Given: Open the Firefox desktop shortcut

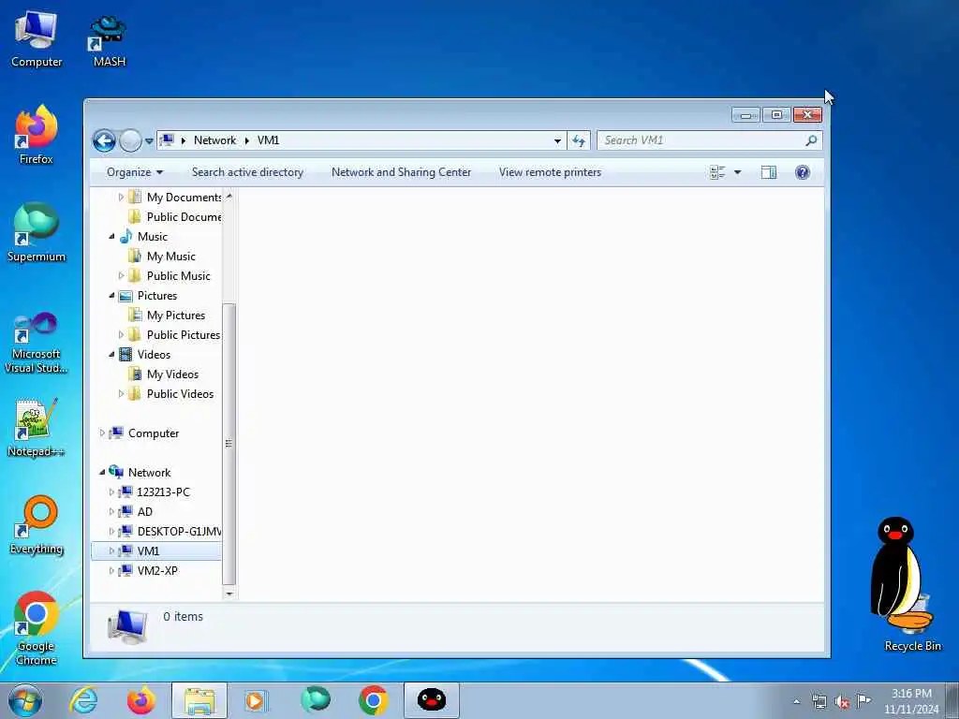Looking at the screenshot, I should 37,135.
